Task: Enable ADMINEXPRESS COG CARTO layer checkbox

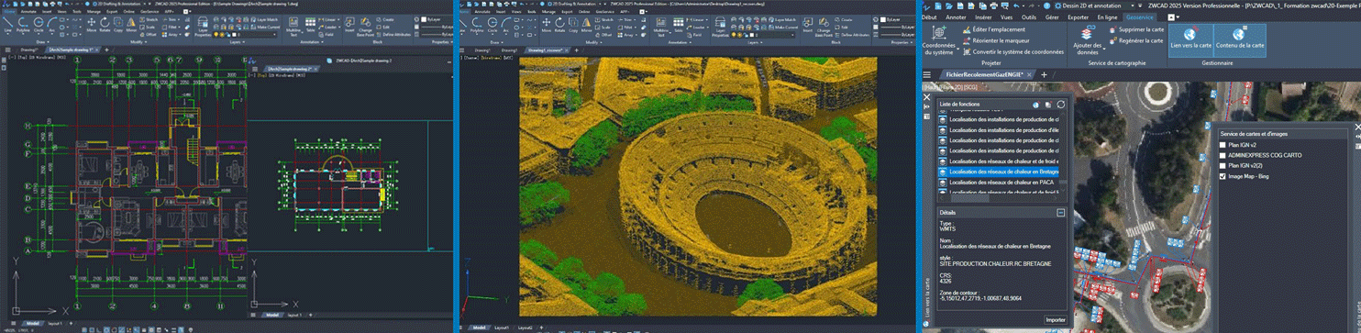Action: click(1223, 155)
